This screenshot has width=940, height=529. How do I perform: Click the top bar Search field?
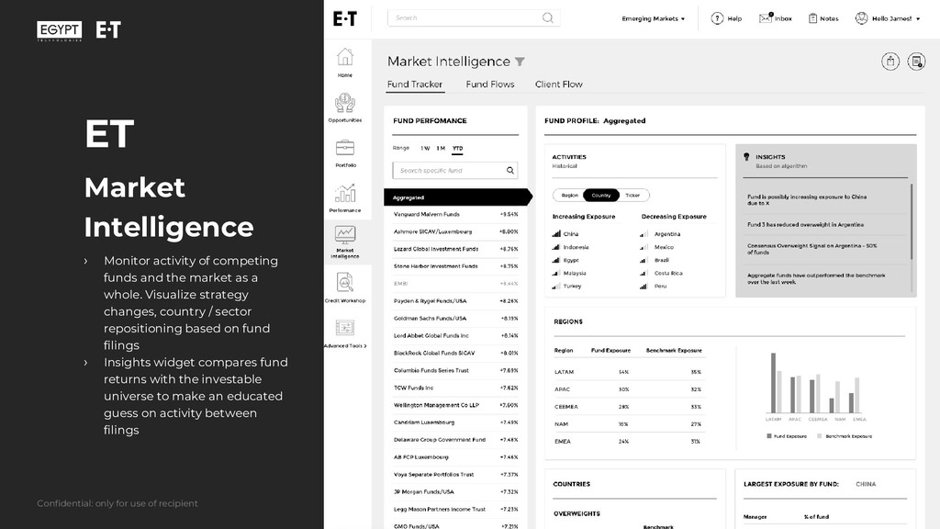[474, 18]
